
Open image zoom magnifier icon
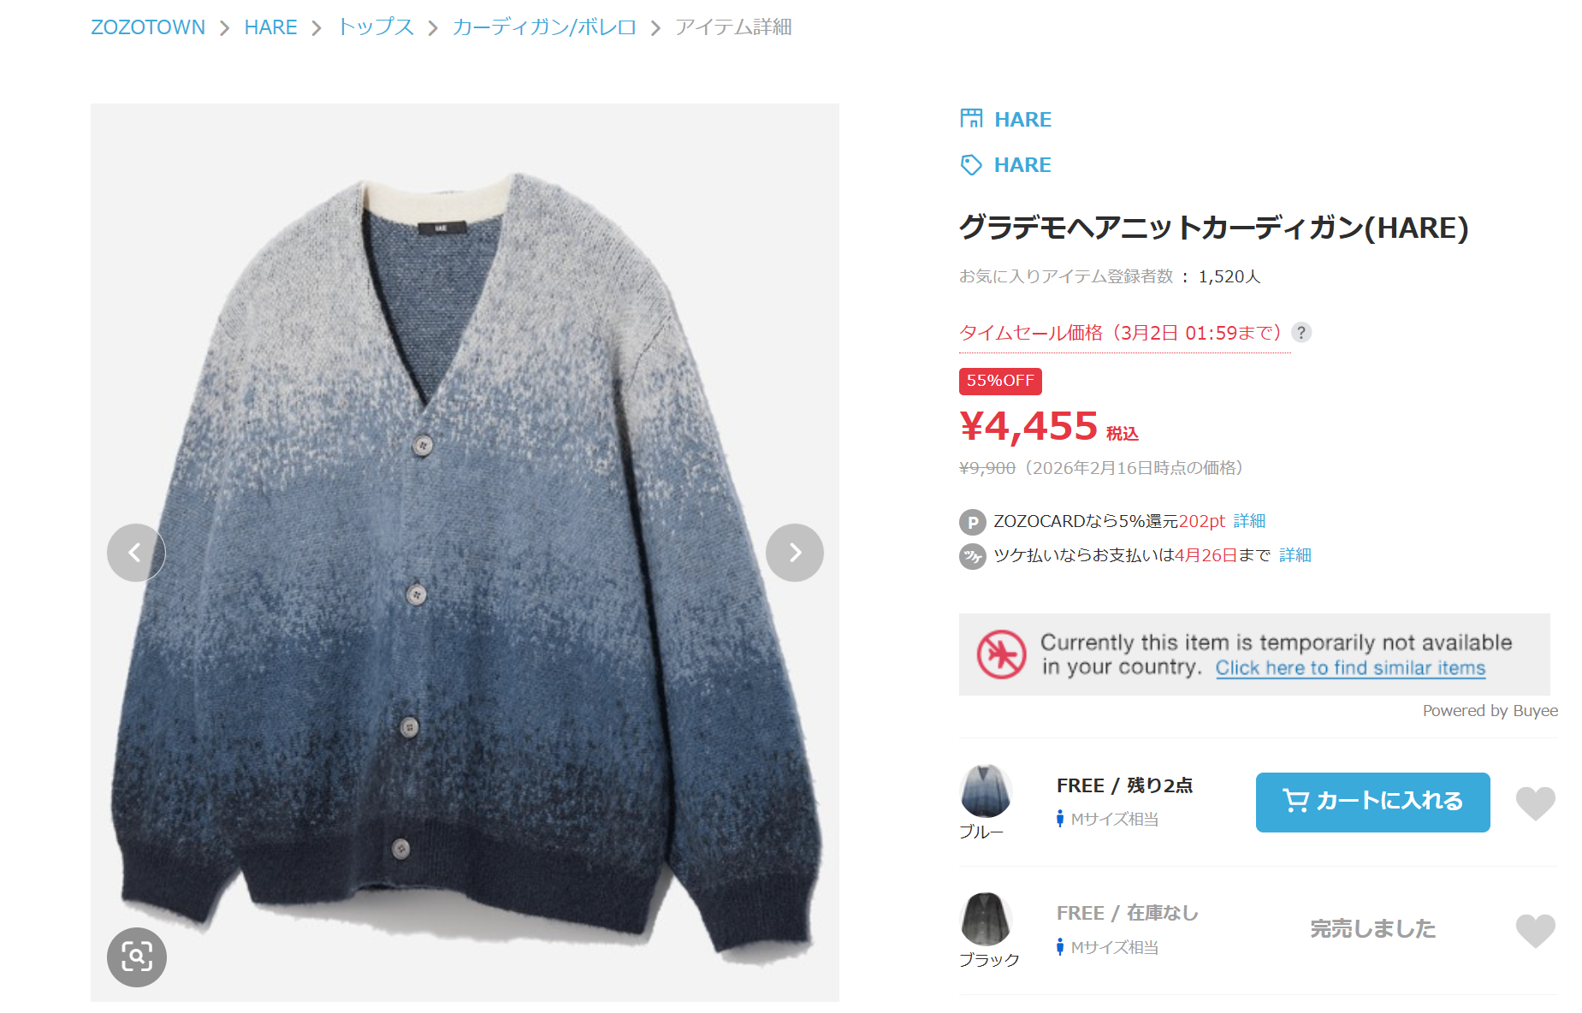137,957
